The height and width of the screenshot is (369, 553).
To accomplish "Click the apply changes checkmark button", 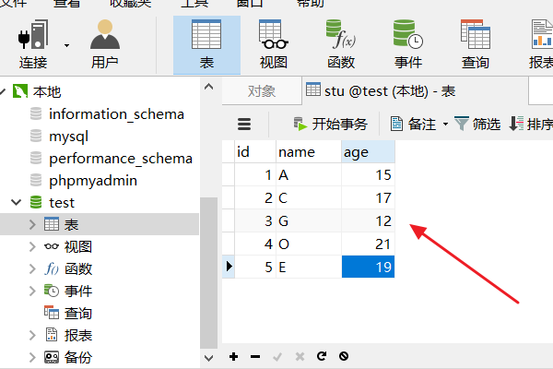I will click(x=277, y=357).
